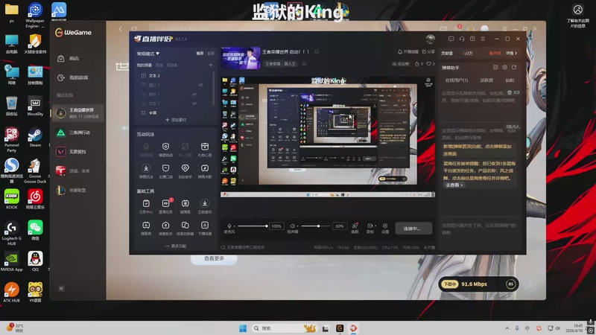Viewport: 596px width, 335px height.
Task: Open the message icon in 直播伴侣 title bar
Action: coord(451,39)
